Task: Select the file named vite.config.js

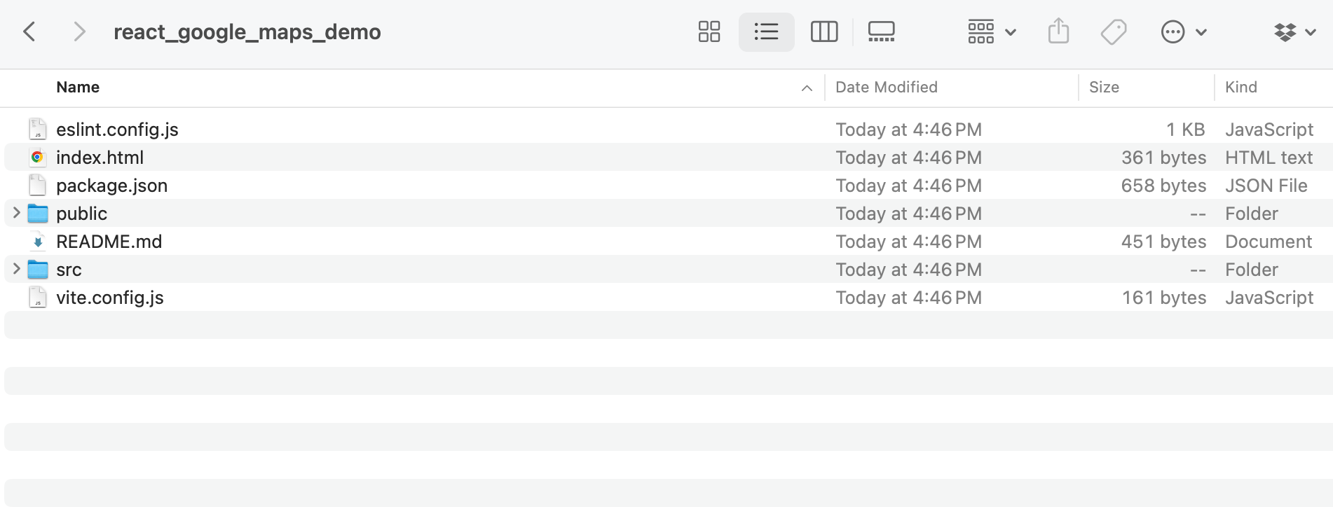Action: [109, 298]
